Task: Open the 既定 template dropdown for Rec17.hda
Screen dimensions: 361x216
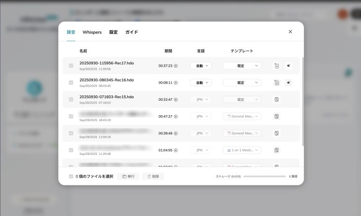Action: [242, 66]
